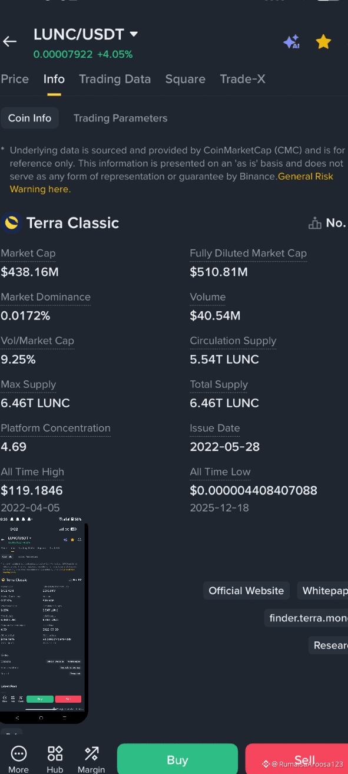Screen dimensions: 348x774
Task: Select the Coin Info sub-tab
Action: coord(29,118)
